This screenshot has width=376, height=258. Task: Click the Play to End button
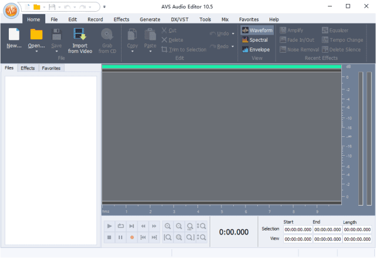[132, 226]
